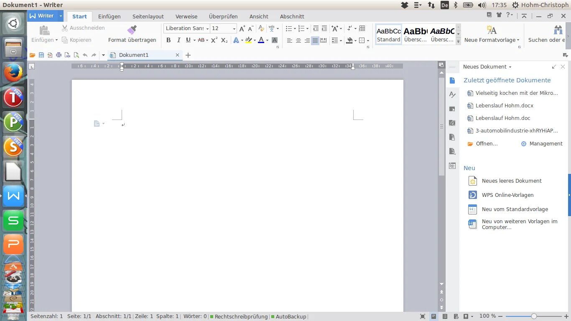Image resolution: width=571 pixels, height=321 pixels.
Task: Expand the bullet list dropdown
Action: pyautogui.click(x=295, y=28)
